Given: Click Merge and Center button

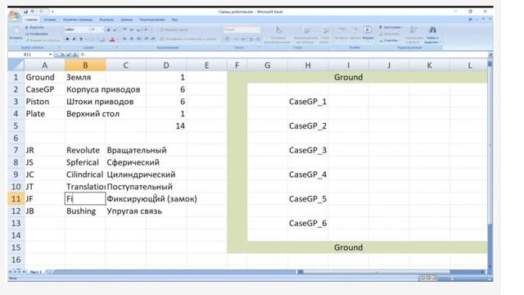Looking at the screenshot, I should (189, 39).
